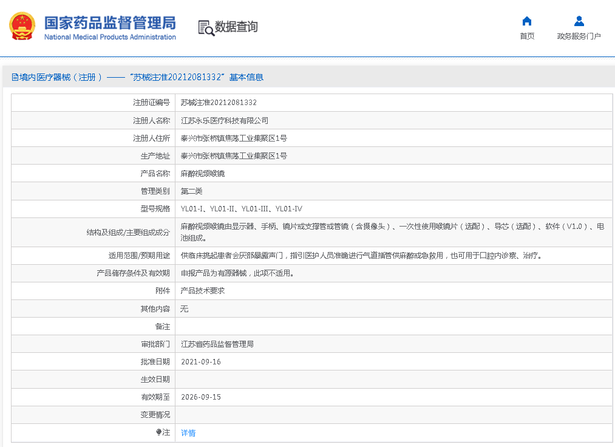615x447 pixels.
Task: Click the 数据查询 heading text
Action: click(236, 27)
